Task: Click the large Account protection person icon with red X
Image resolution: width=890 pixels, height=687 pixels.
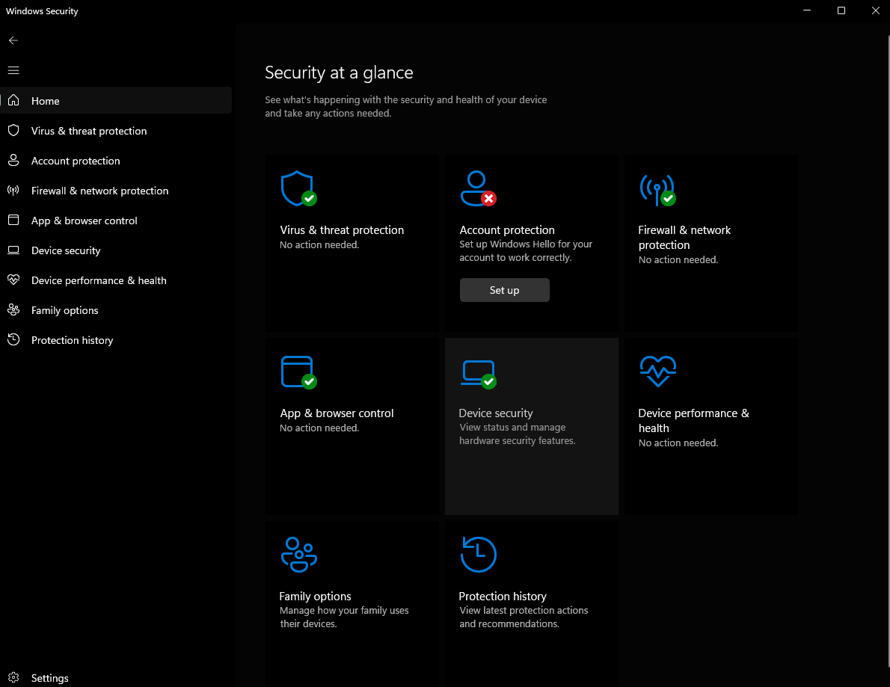Action: [478, 189]
